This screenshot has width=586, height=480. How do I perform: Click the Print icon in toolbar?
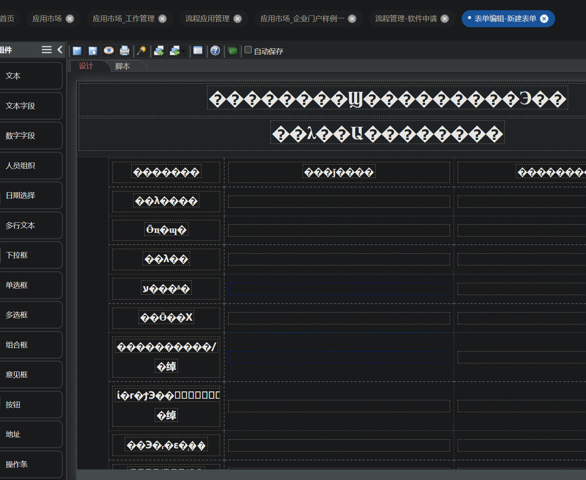coord(125,51)
